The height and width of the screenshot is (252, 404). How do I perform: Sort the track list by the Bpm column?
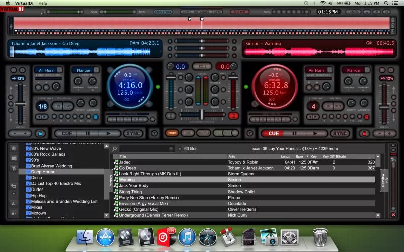point(302,156)
